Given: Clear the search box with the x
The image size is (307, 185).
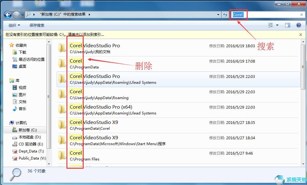Looking at the screenshot, I should coord(302,15).
